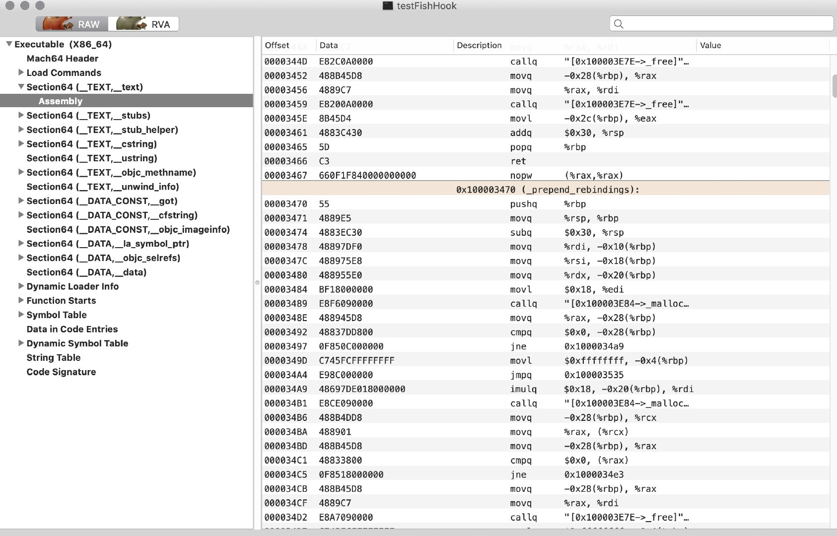Image resolution: width=837 pixels, height=536 pixels.
Task: Select Section64 (__TEXT,__unwind_info) item
Action: pos(103,187)
